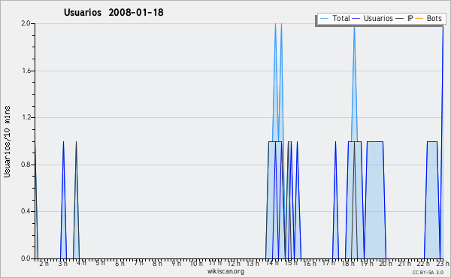
Task: Click the '8 h' x-axis label
Action: [157, 263]
